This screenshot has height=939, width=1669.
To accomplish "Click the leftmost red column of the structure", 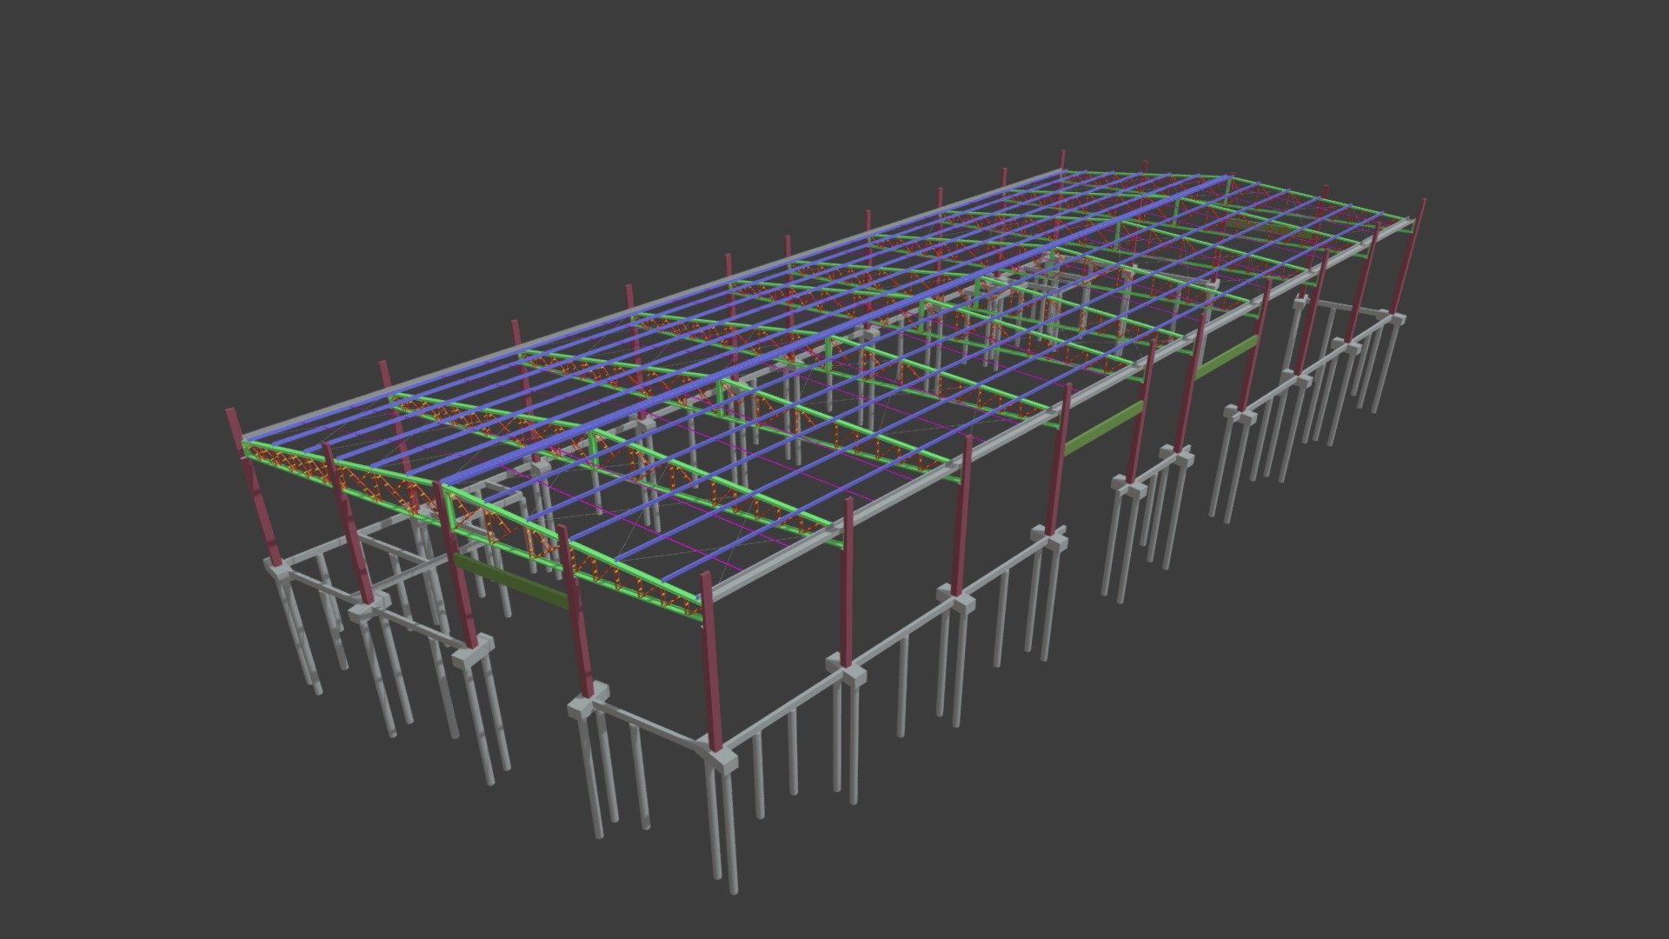I will point(253,487).
